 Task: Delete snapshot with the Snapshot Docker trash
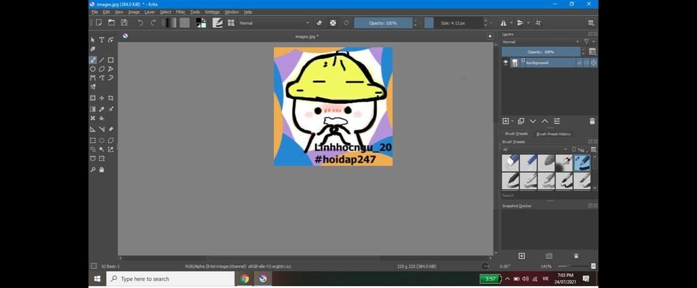(x=576, y=256)
